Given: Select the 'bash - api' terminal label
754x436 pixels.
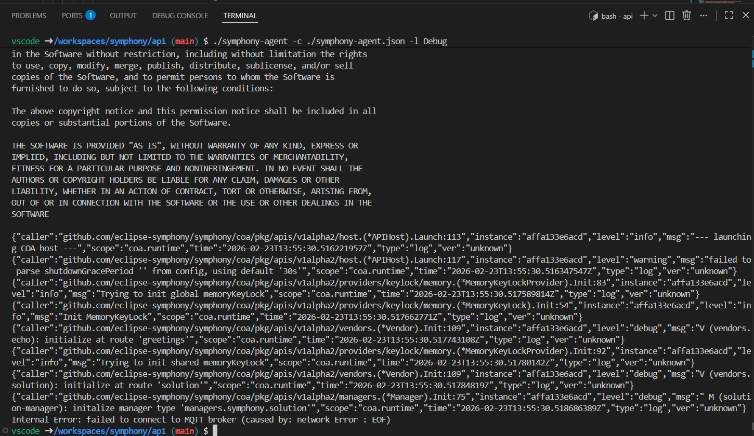Looking at the screenshot, I should click(617, 16).
